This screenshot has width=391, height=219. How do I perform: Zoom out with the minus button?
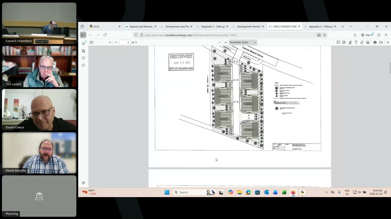[219, 42]
